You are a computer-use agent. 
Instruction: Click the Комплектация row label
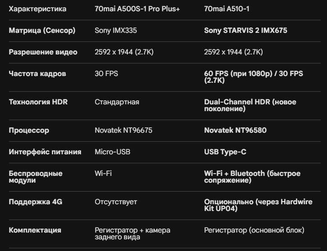tap(35, 230)
